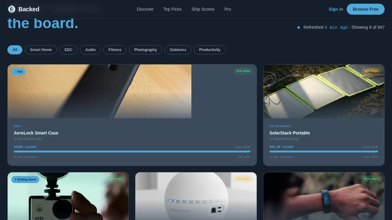Click the Browse Free button

[366, 9]
